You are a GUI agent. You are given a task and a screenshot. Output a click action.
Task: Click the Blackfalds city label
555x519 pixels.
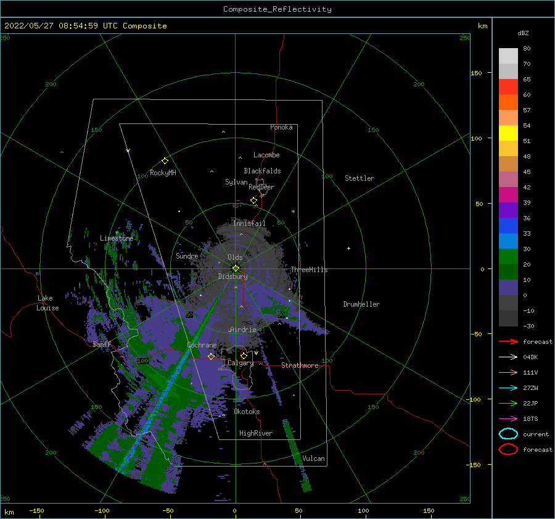(x=262, y=171)
